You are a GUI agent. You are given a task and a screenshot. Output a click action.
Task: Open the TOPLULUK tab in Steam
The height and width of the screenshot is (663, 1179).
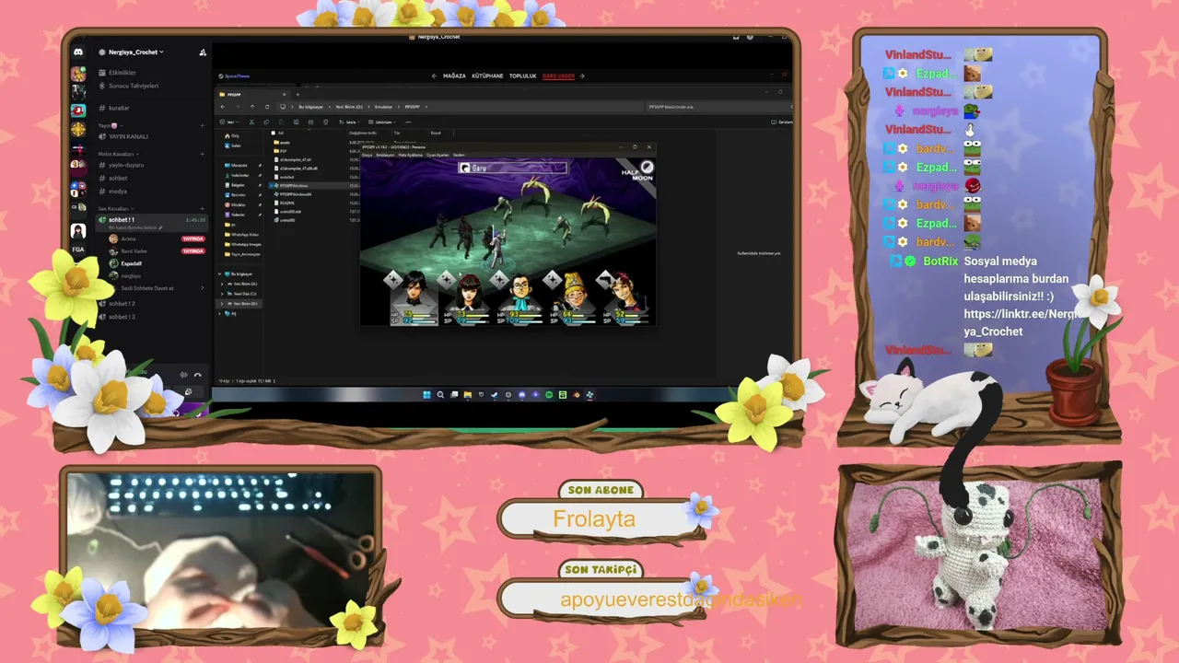click(x=522, y=76)
